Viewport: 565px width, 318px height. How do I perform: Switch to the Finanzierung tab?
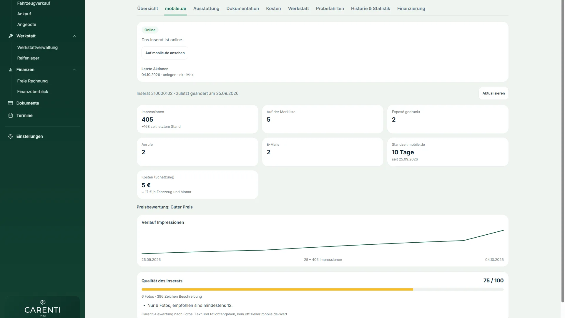click(411, 9)
